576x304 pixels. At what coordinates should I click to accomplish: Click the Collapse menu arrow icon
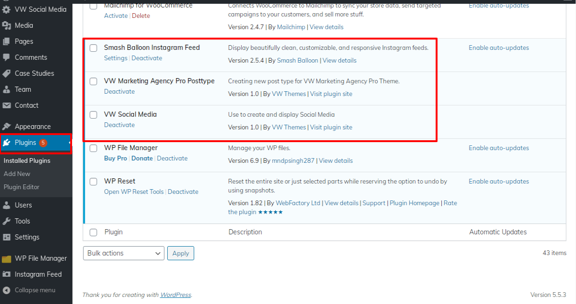pyautogui.click(x=7, y=290)
